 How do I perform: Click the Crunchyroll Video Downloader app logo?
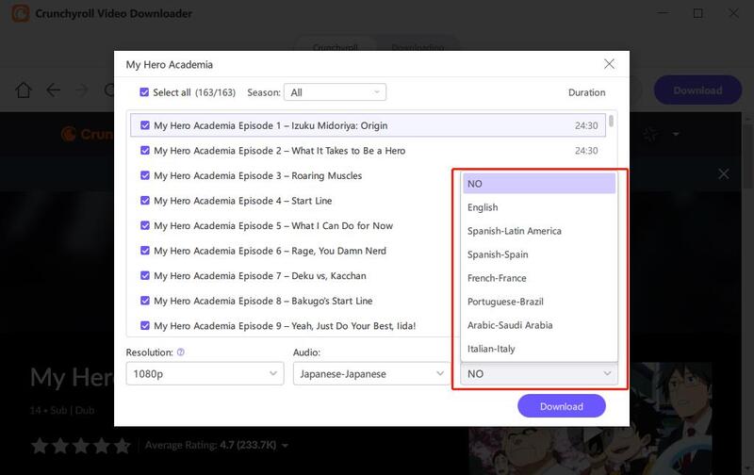(20, 13)
